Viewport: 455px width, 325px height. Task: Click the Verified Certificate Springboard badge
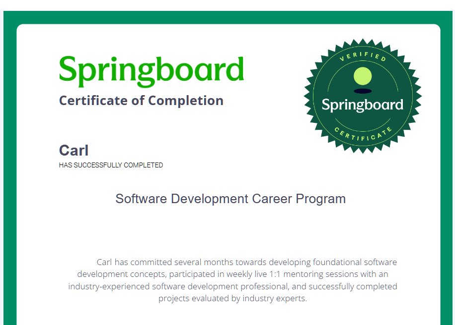(363, 96)
